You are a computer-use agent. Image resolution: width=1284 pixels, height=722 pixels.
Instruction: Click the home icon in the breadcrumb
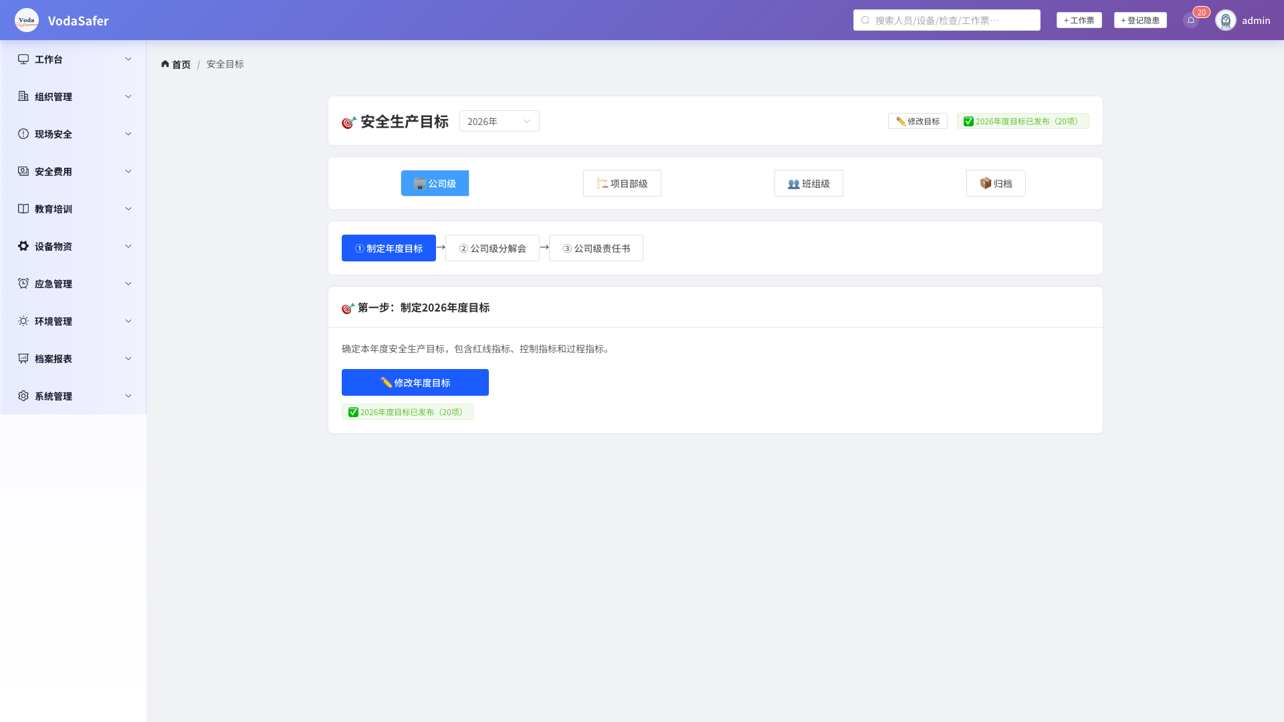[165, 64]
